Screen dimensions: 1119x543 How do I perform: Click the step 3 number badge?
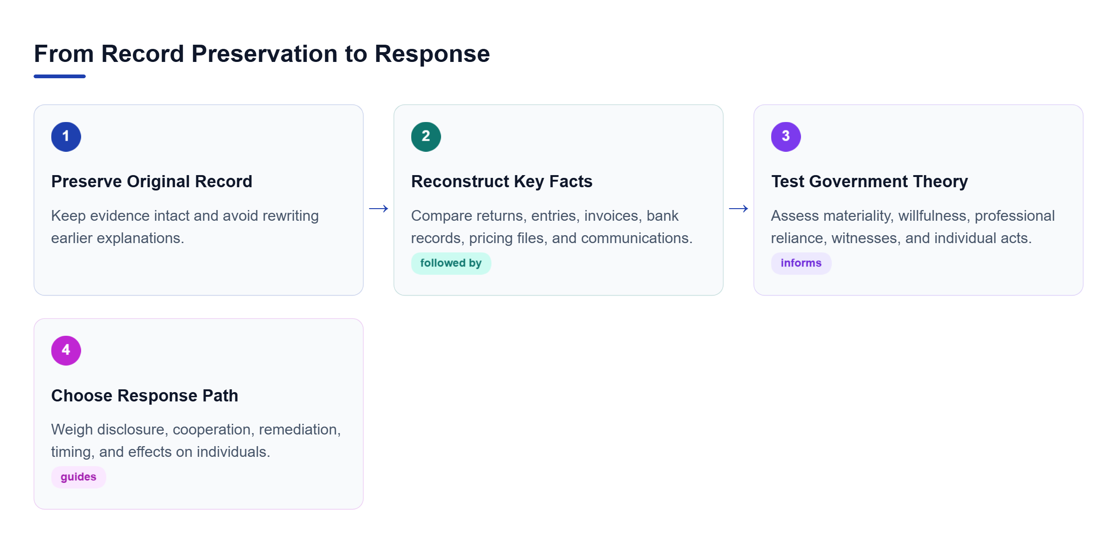coord(786,136)
